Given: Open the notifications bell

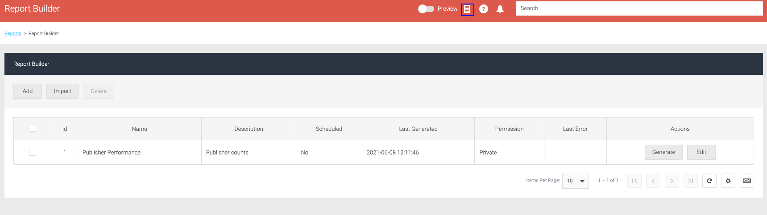Looking at the screenshot, I should 500,9.
